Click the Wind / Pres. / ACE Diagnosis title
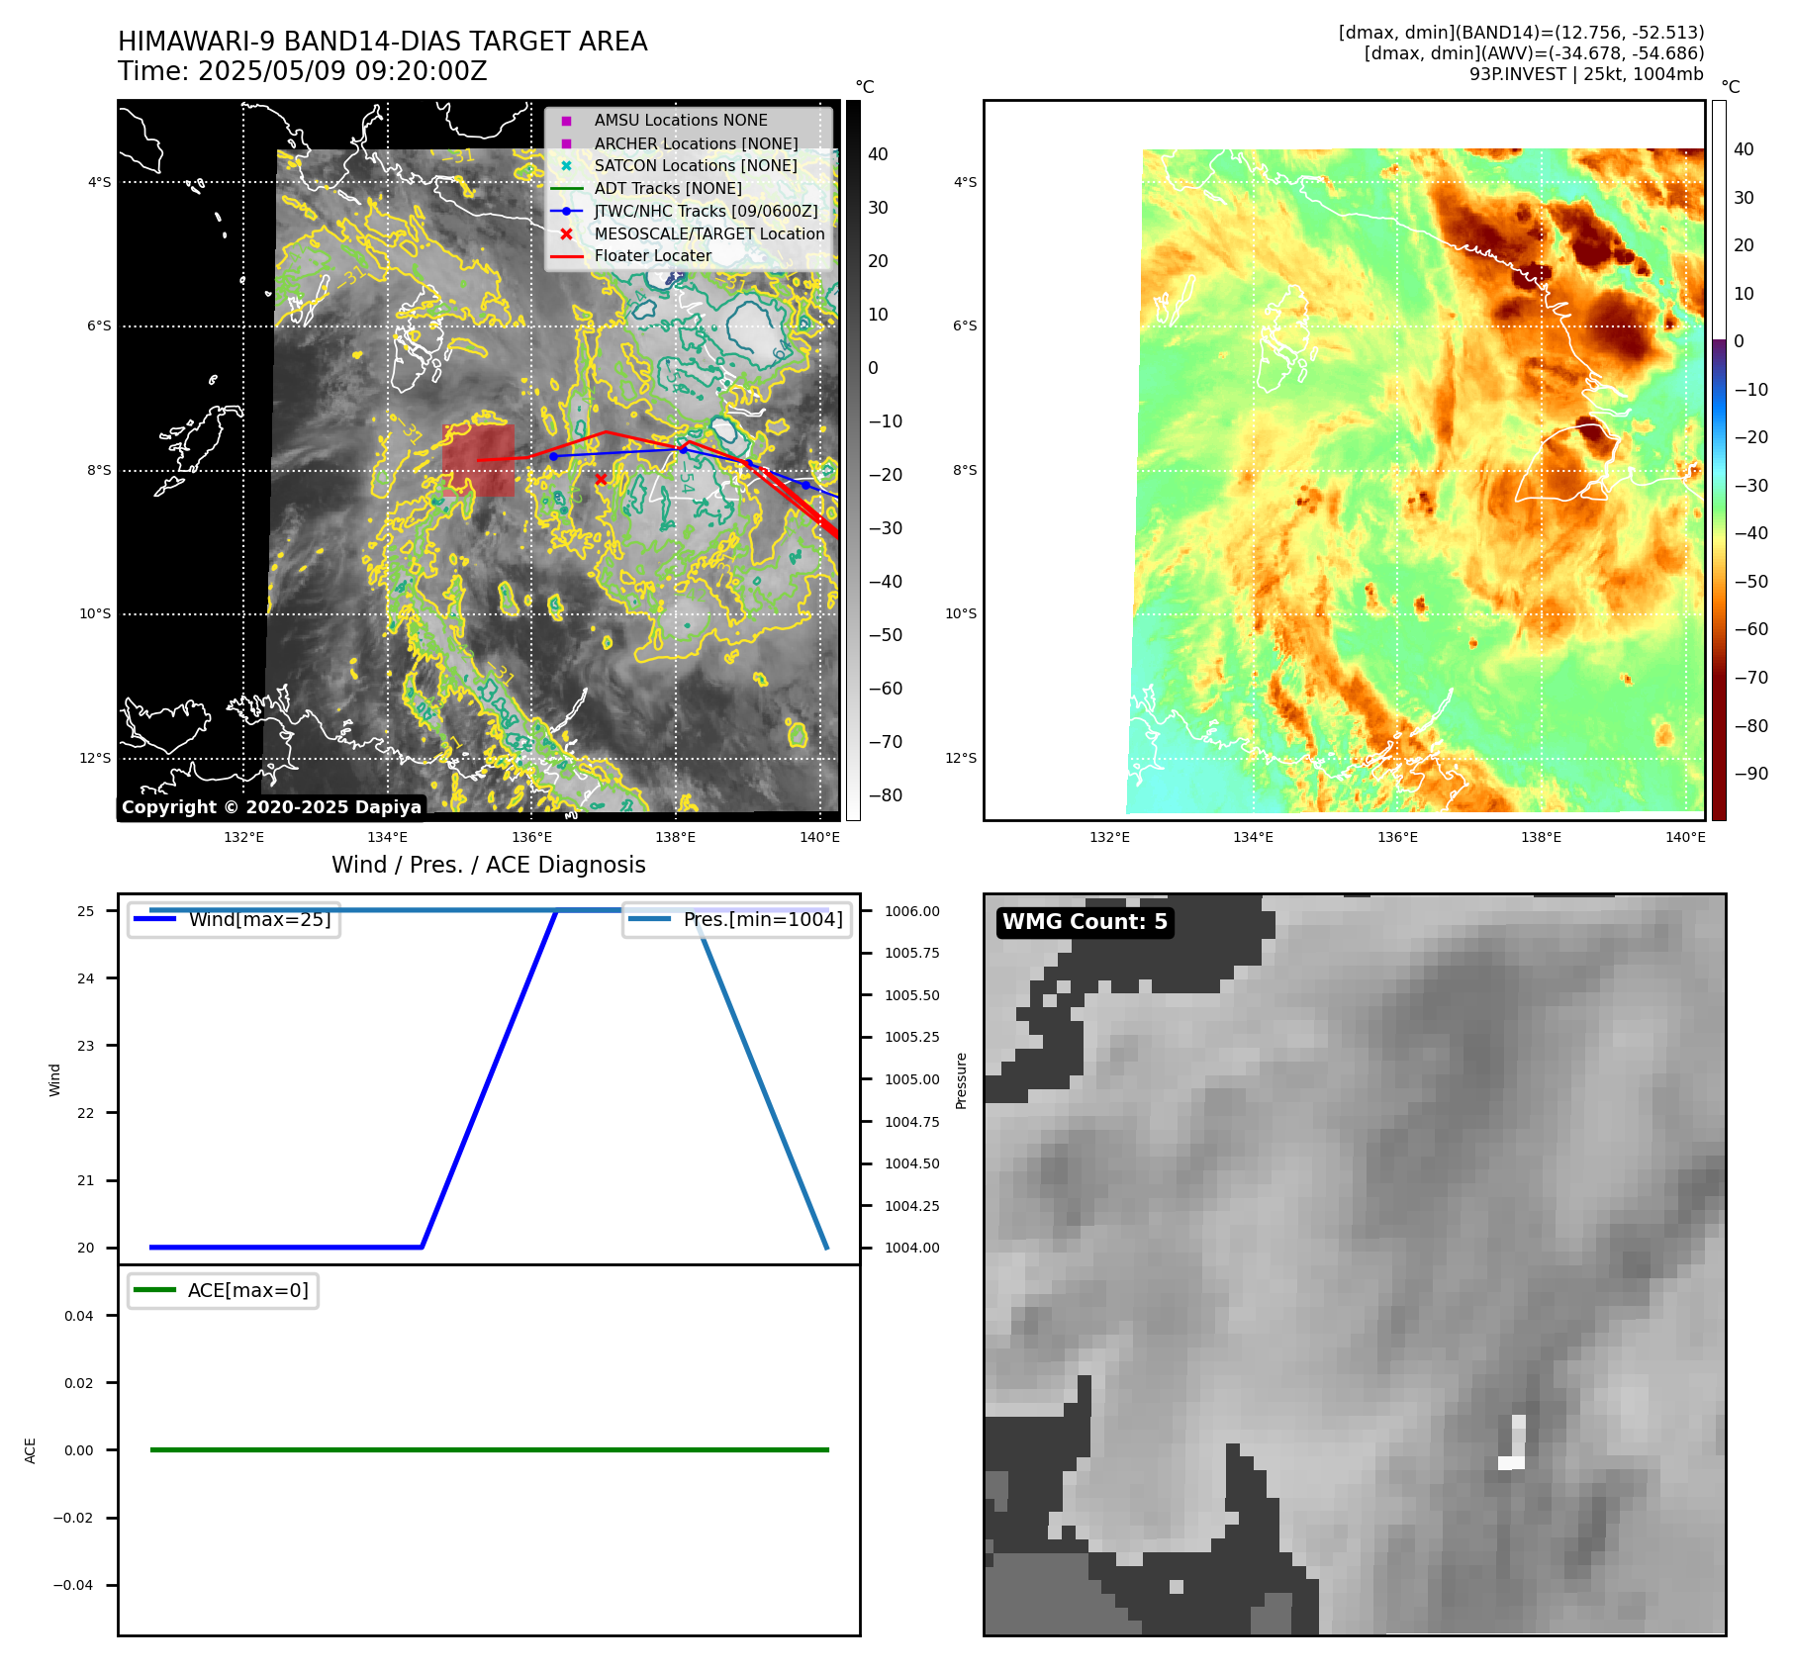1794x1672 pixels. point(489,865)
